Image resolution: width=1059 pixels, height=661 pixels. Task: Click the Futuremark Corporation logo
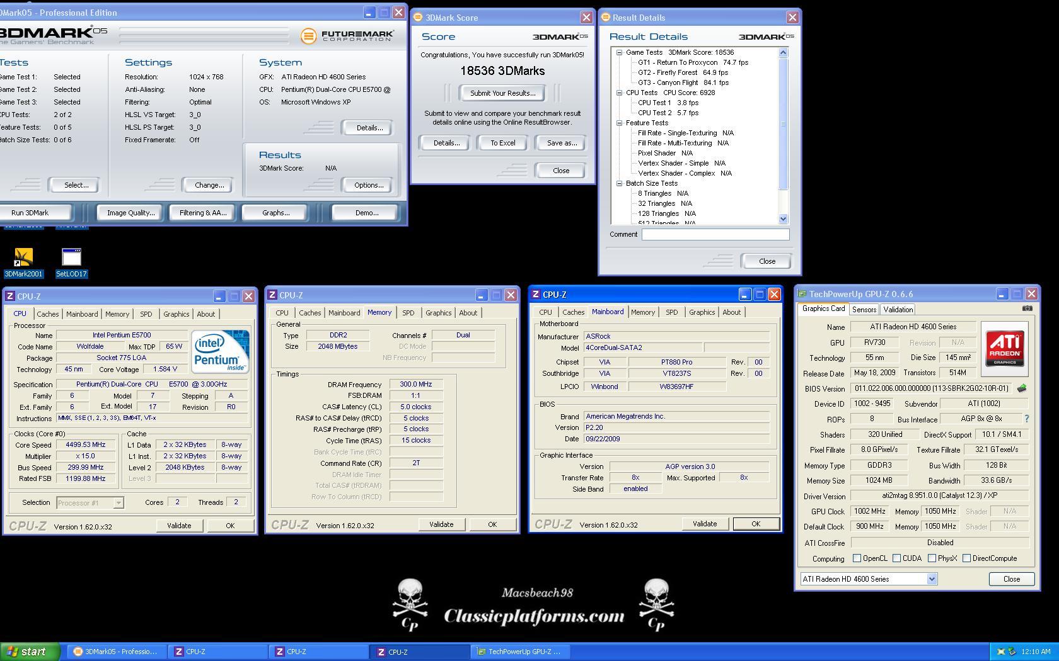(x=347, y=36)
